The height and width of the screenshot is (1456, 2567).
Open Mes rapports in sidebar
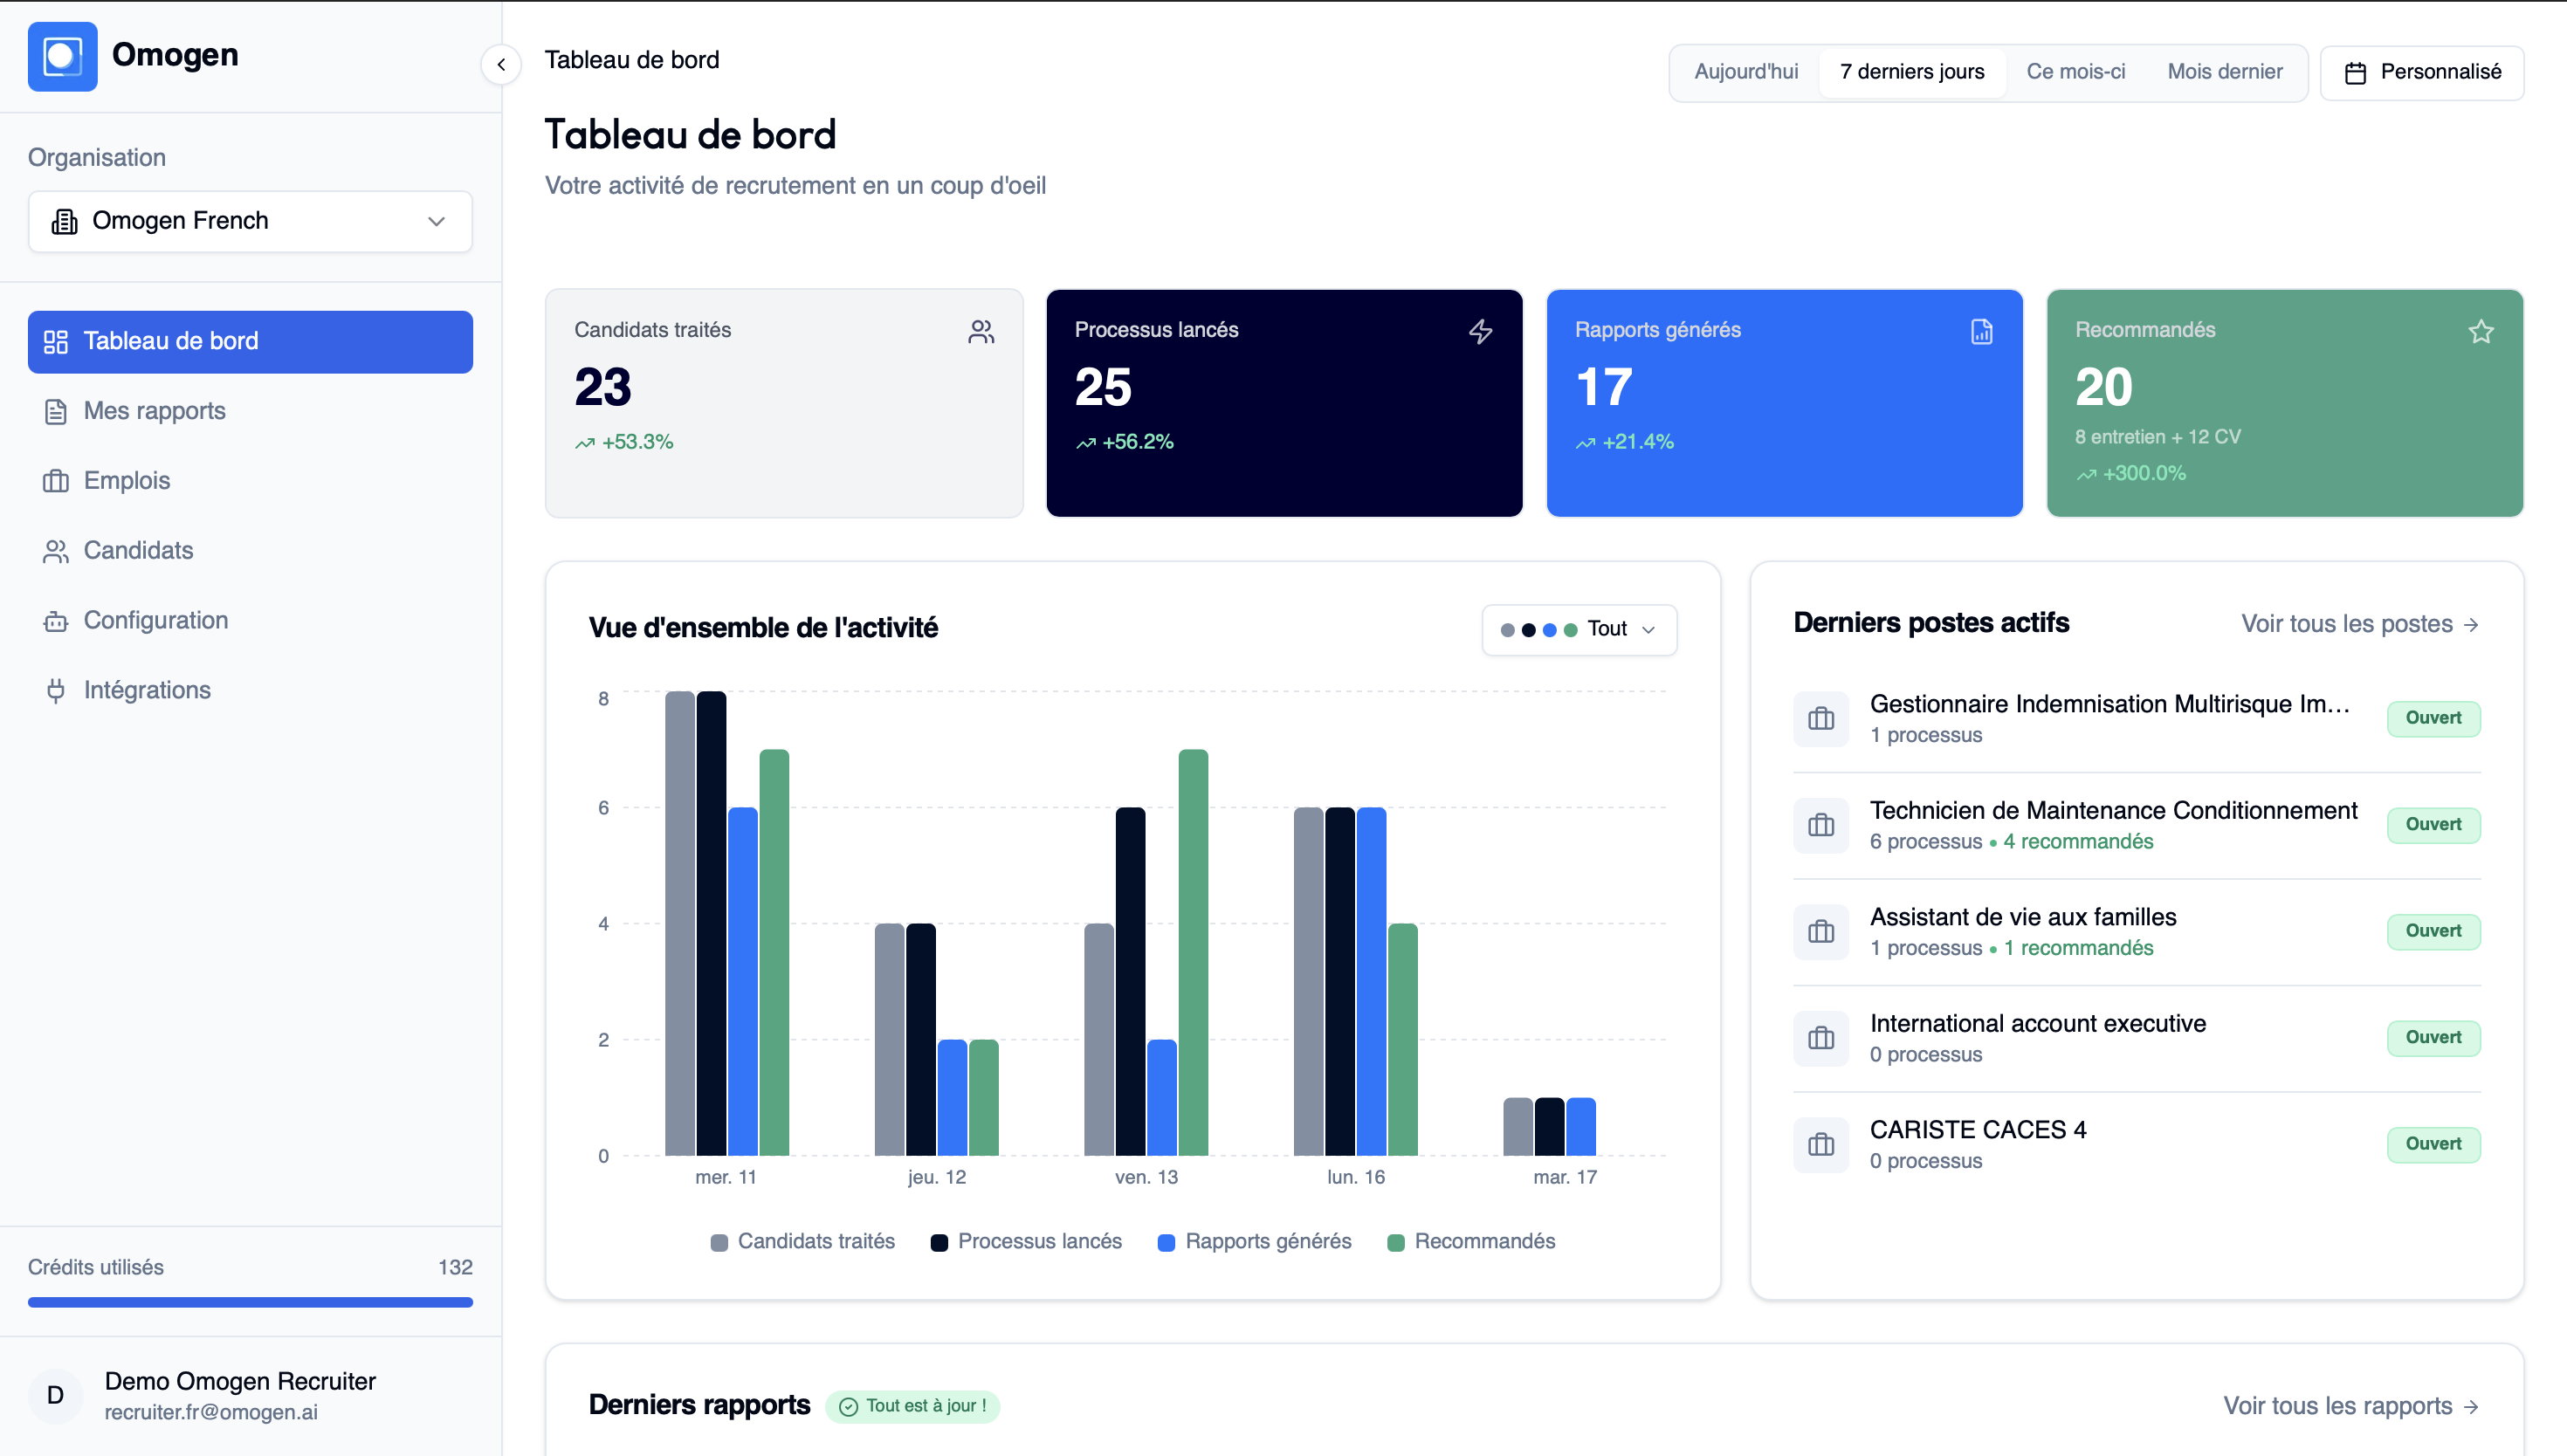click(154, 411)
